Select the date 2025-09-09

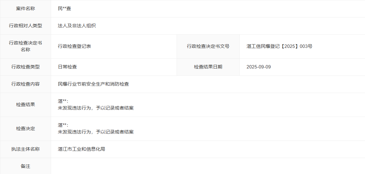[x=259, y=67]
